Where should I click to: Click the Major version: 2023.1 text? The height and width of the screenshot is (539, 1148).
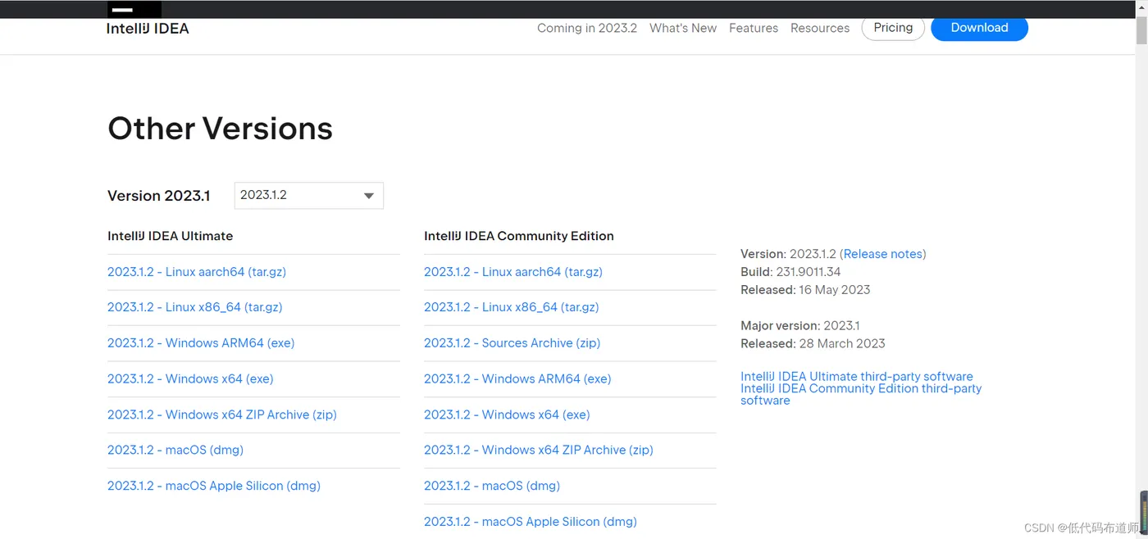800,326
